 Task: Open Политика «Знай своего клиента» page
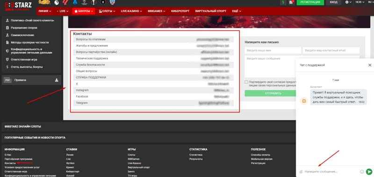pyautogui.click(x=32, y=21)
